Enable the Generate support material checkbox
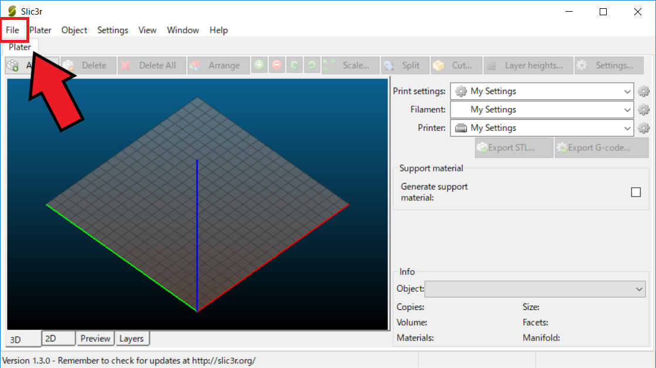The width and height of the screenshot is (656, 368). pos(636,192)
